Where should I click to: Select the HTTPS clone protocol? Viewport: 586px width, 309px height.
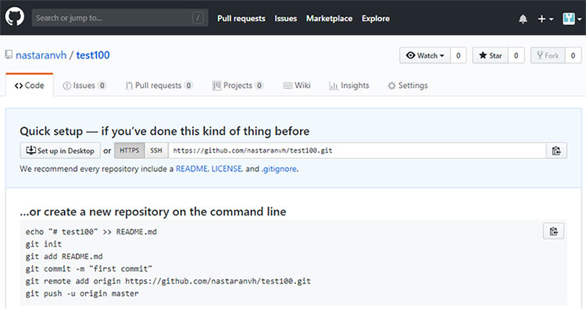coord(129,151)
